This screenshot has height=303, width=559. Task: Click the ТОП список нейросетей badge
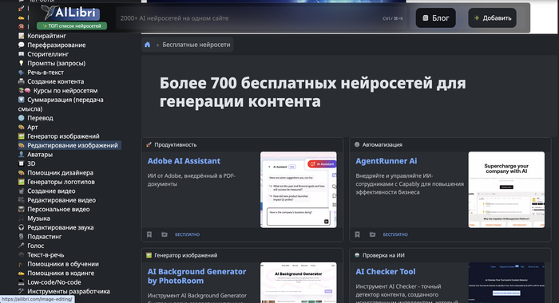(x=72, y=26)
